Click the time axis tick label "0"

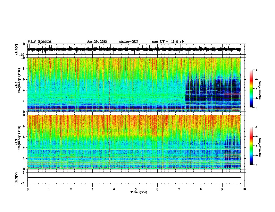tap(27, 189)
